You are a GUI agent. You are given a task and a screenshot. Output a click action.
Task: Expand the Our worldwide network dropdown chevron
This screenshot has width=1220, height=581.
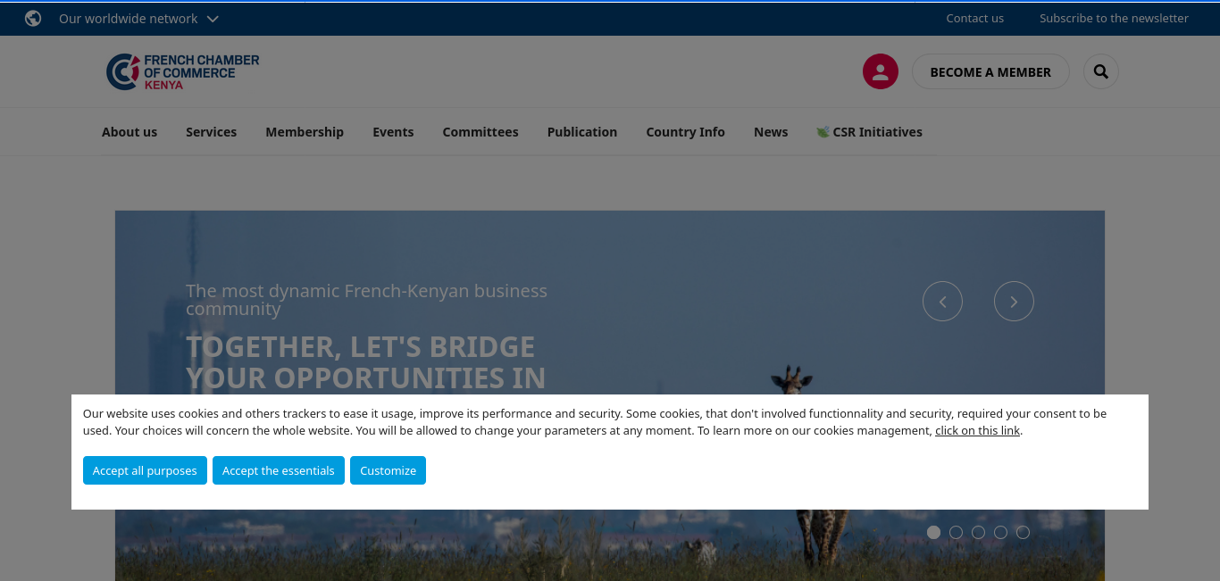[213, 19]
